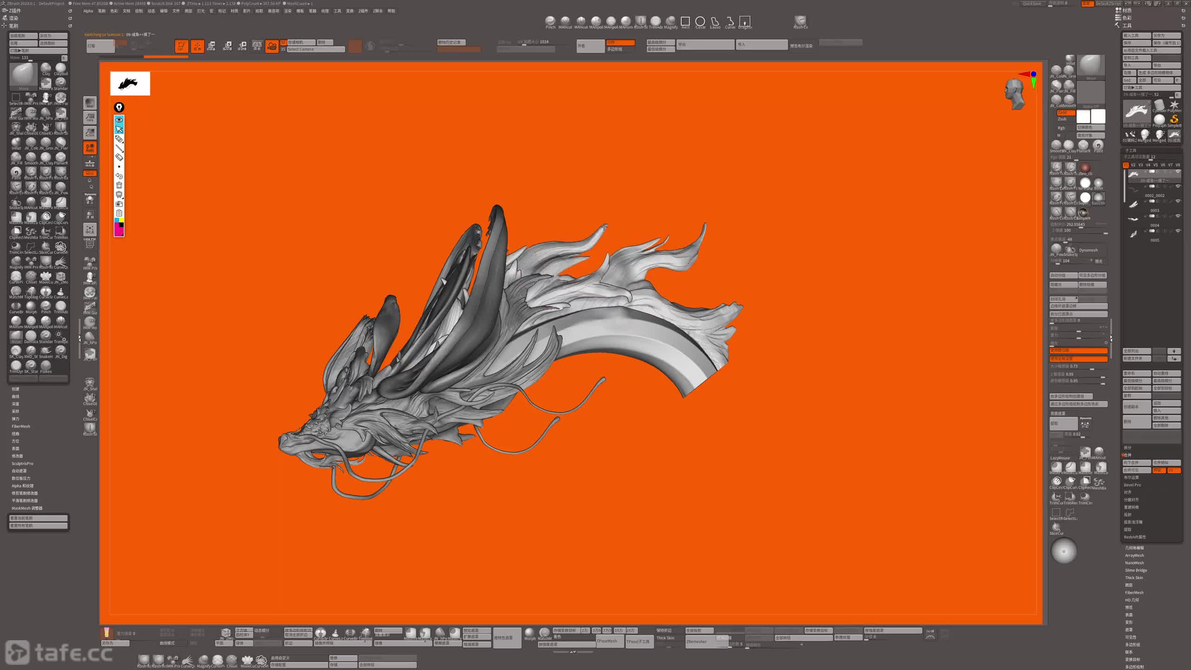This screenshot has height=670, width=1191.
Task: Activate Edit mode button in top toolbar
Action: (x=181, y=46)
